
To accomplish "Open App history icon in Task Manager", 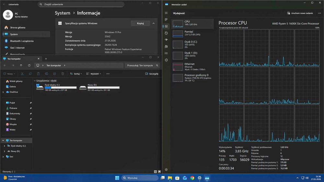I will (166, 33).
